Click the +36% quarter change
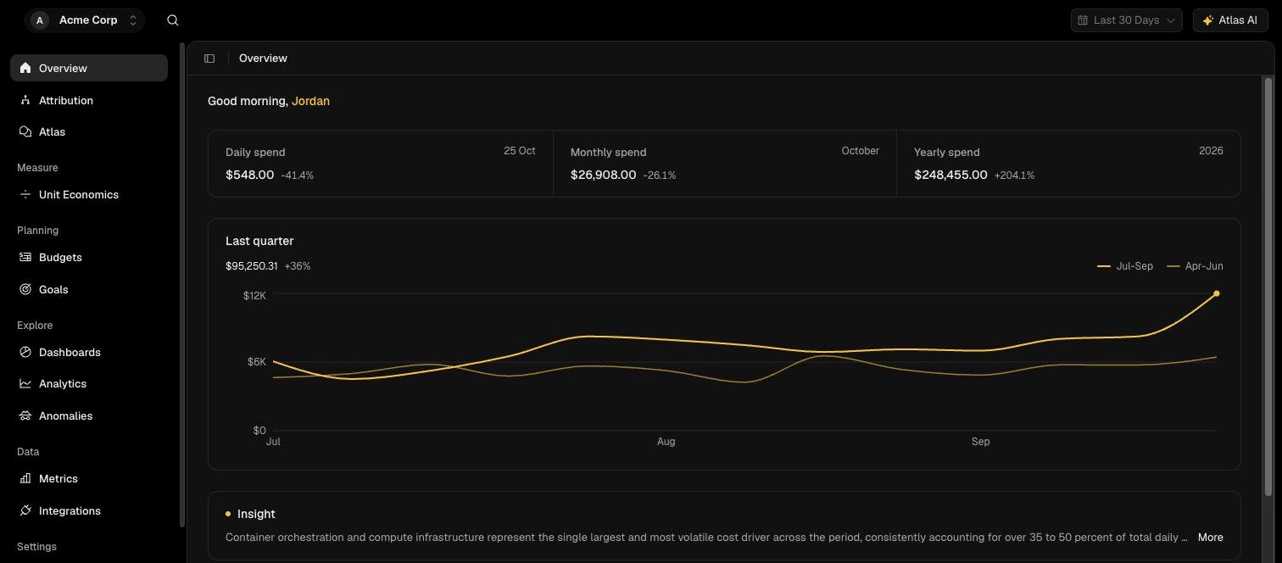 298,266
